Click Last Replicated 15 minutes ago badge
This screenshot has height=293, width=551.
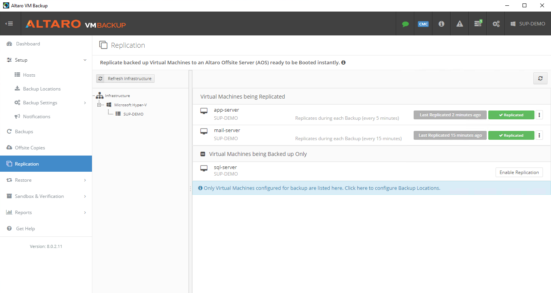[x=450, y=135]
